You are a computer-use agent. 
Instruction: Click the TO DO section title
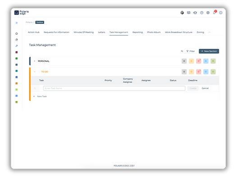[45, 72]
